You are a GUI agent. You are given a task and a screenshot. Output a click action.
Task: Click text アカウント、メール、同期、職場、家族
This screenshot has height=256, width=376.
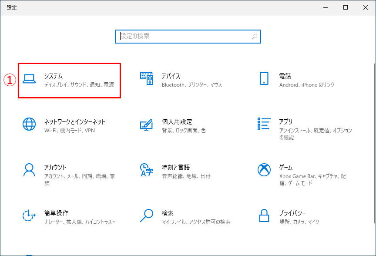pos(80,180)
